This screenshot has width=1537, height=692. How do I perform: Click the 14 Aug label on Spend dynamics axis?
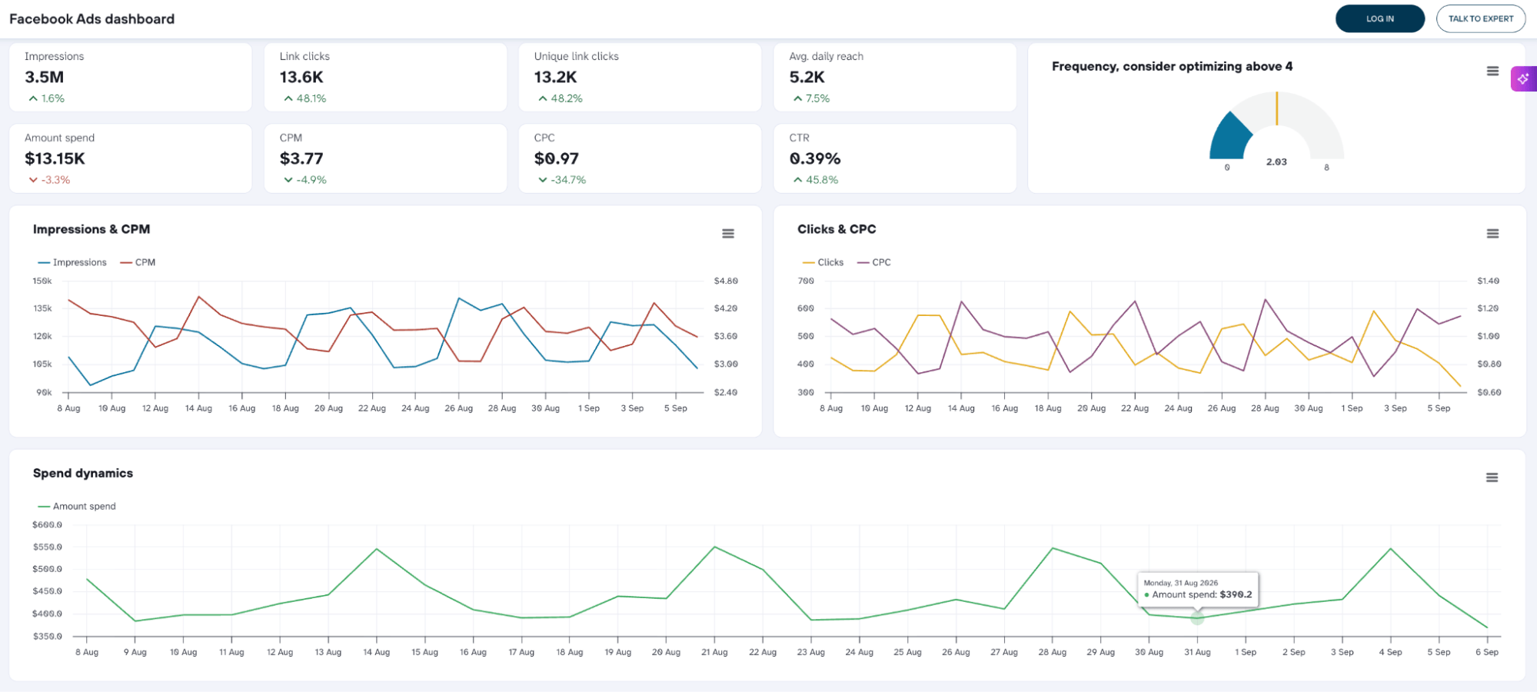377,652
